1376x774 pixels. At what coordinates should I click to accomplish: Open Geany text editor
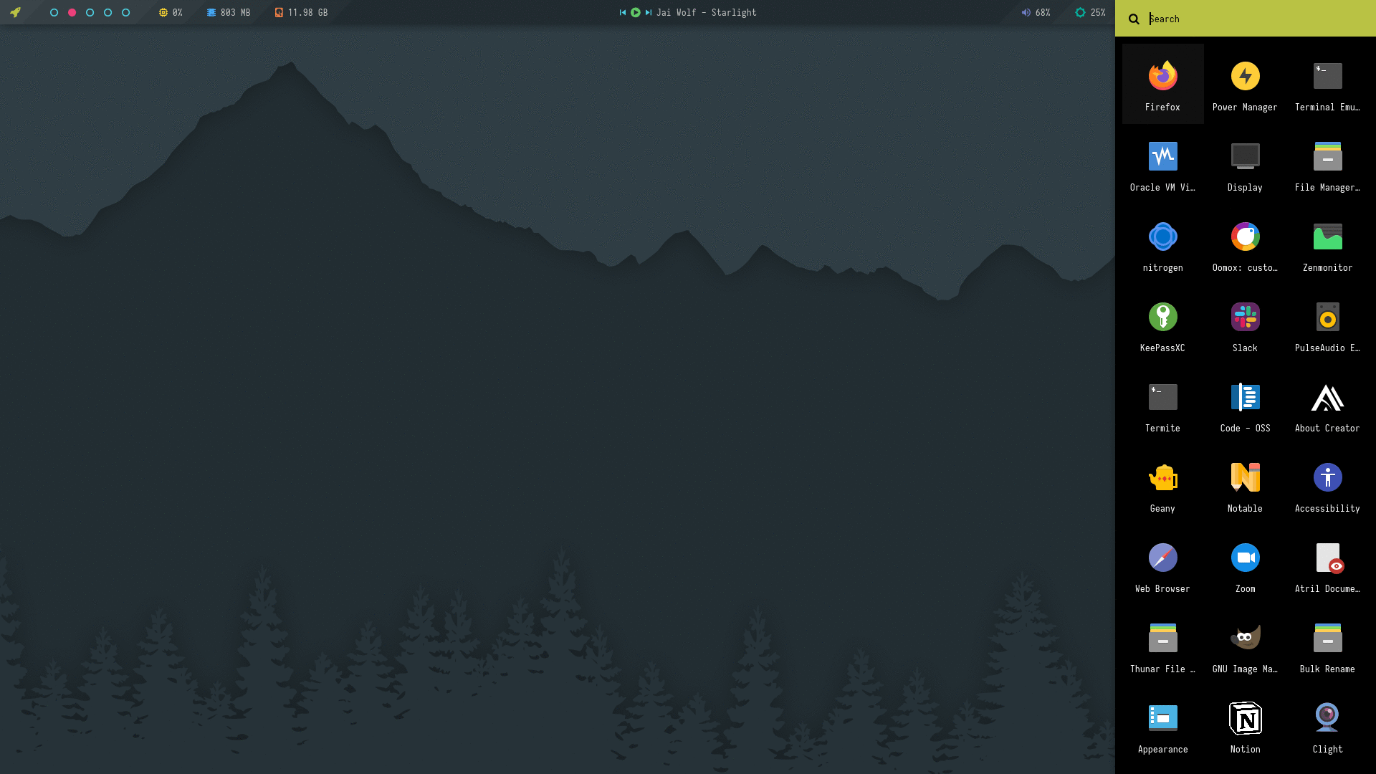pos(1162,485)
